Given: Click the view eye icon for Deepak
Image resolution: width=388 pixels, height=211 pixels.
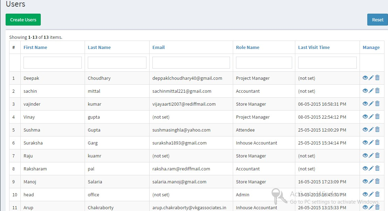Looking at the screenshot, I should (365, 78).
